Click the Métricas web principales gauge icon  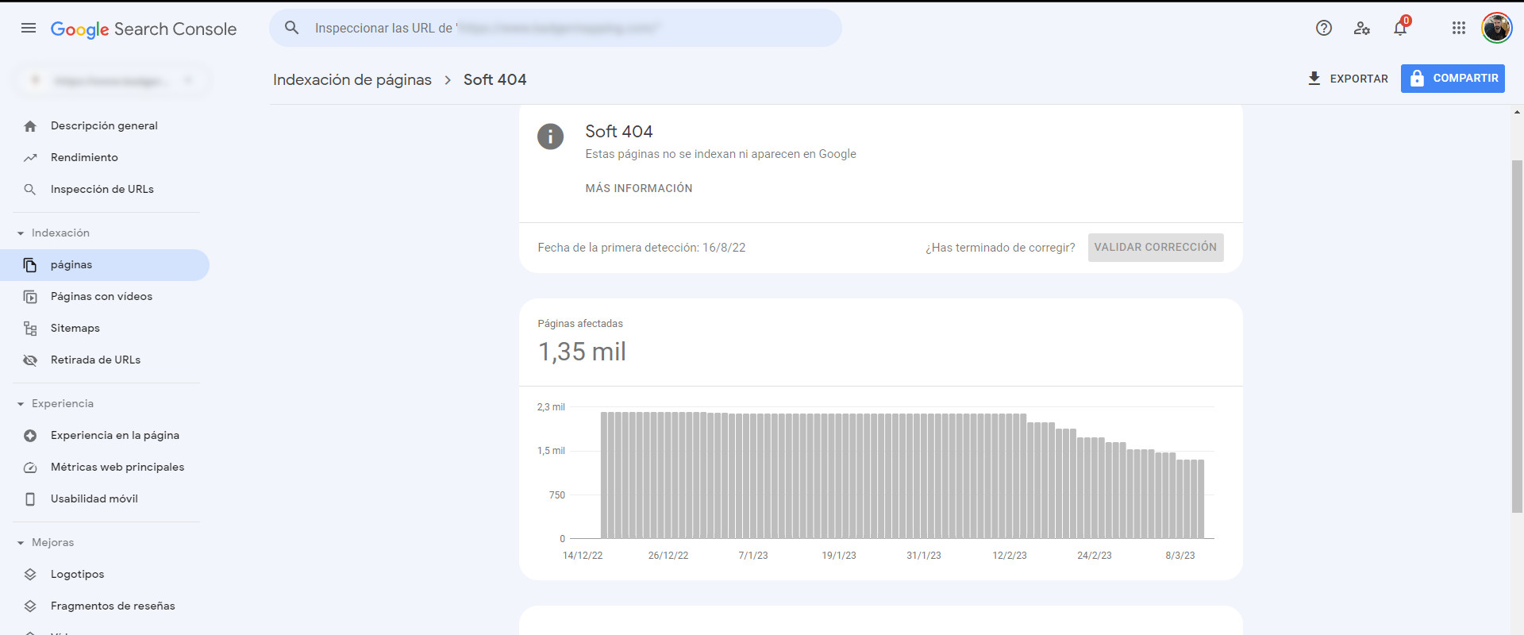(30, 468)
